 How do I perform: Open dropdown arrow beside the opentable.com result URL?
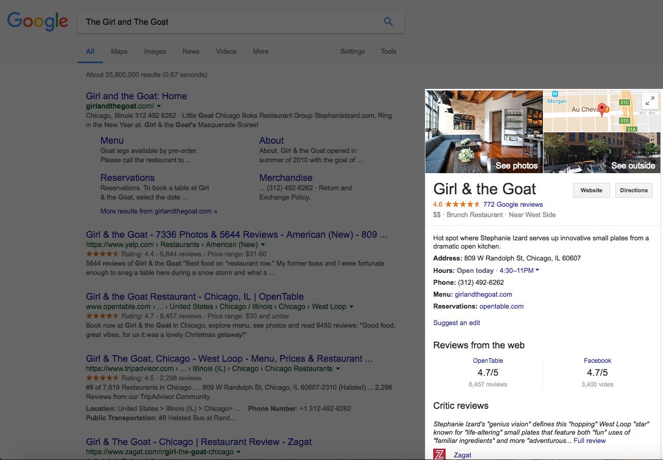coord(351,306)
